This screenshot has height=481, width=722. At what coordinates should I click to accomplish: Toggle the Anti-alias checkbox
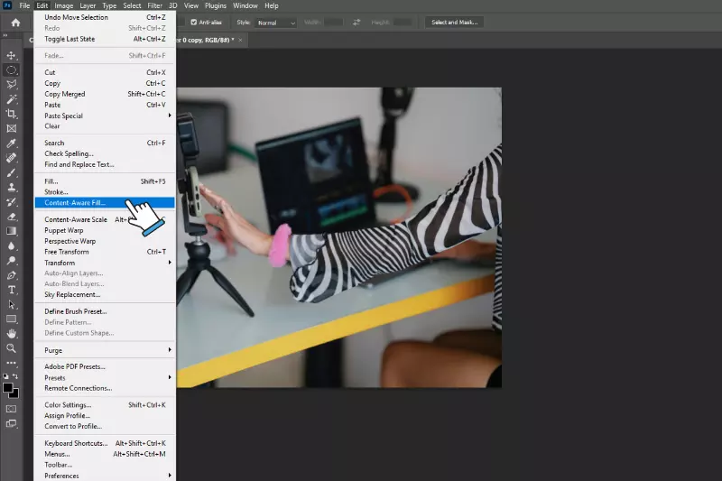[194, 22]
